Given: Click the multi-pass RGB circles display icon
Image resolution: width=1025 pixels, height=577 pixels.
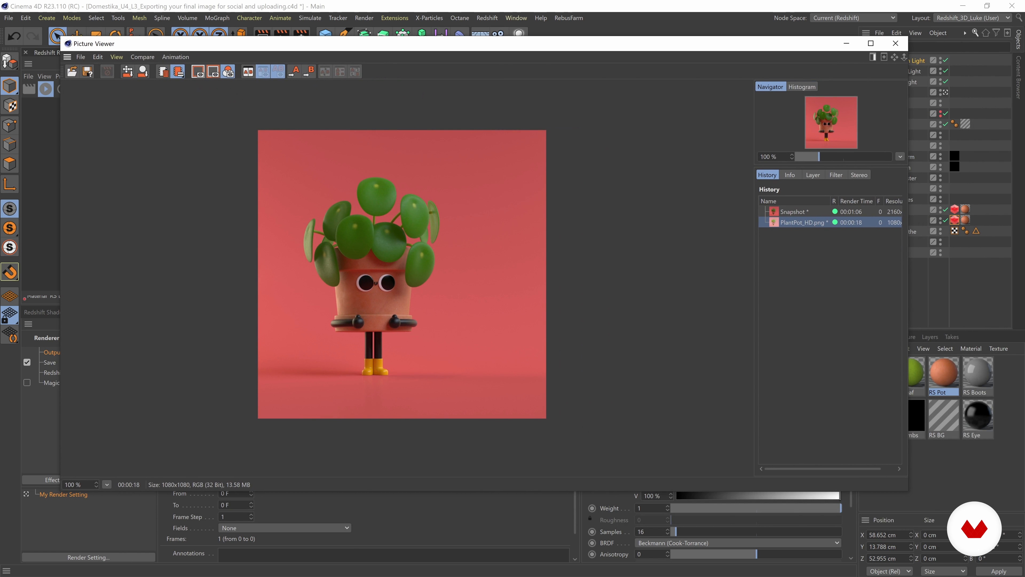Looking at the screenshot, I should pos(228,72).
